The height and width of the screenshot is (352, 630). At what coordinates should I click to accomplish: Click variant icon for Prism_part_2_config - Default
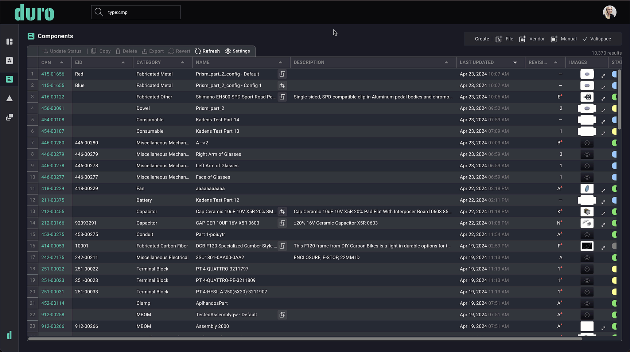[x=282, y=74]
